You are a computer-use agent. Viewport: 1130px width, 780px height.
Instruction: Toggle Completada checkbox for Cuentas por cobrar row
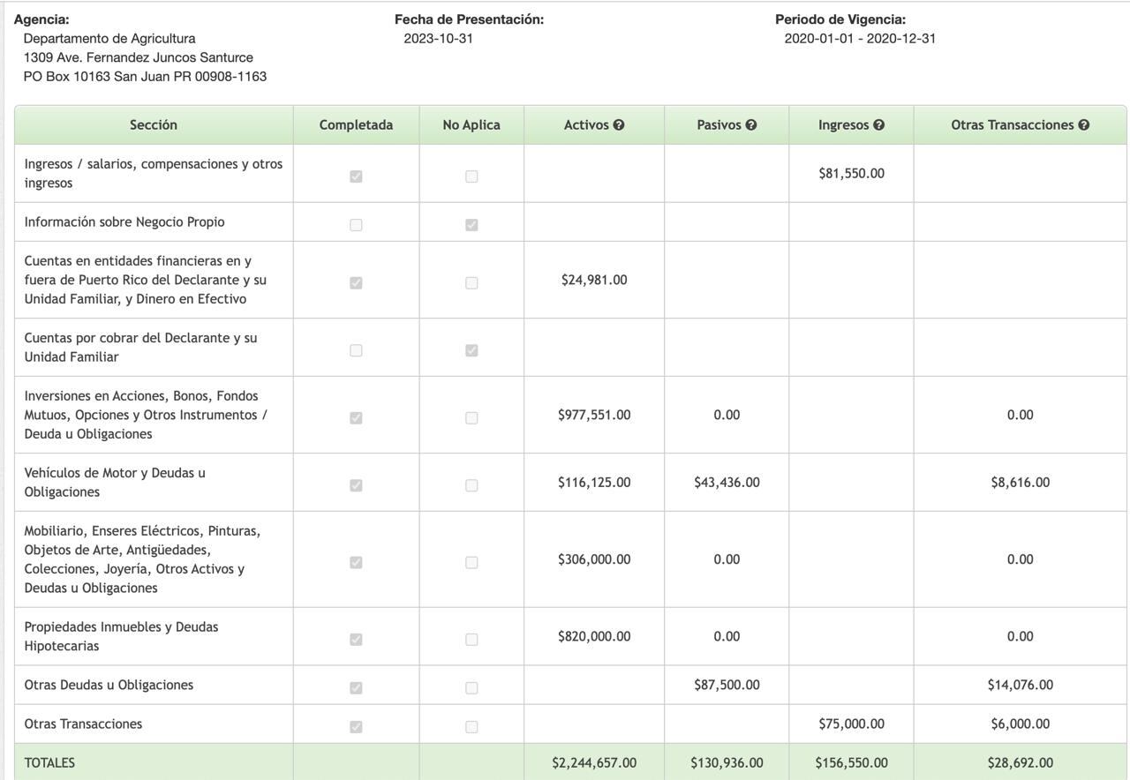click(356, 350)
